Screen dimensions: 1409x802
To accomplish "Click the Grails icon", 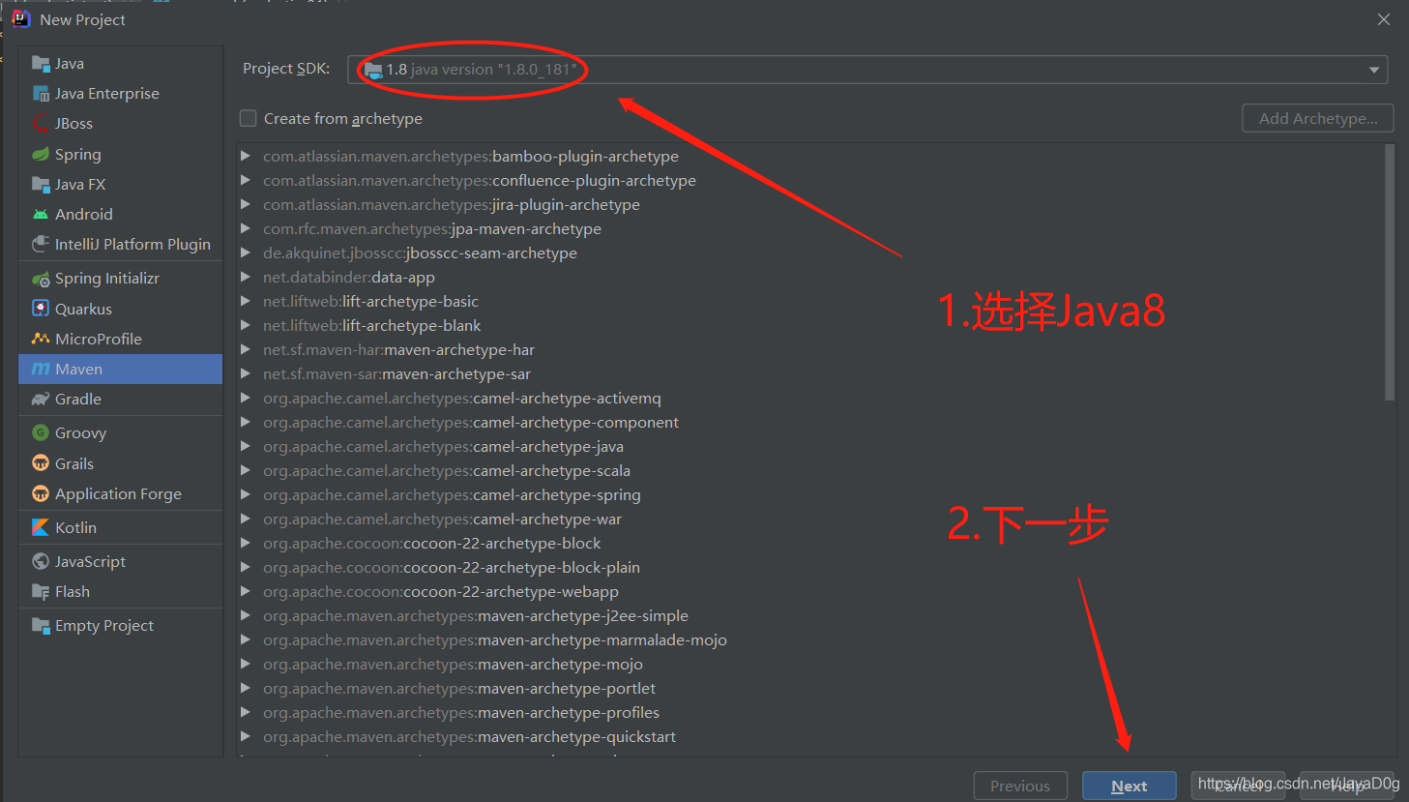I will (x=41, y=463).
